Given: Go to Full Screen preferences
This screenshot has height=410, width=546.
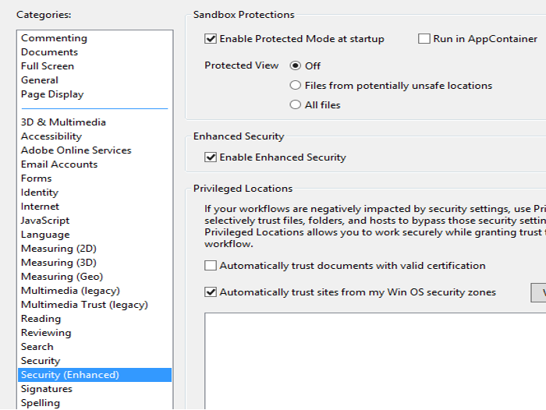Looking at the screenshot, I should pos(48,66).
